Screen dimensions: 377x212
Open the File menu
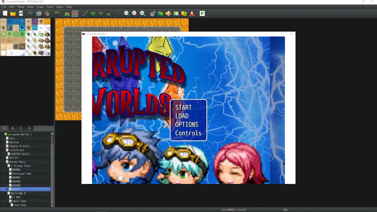point(4,7)
